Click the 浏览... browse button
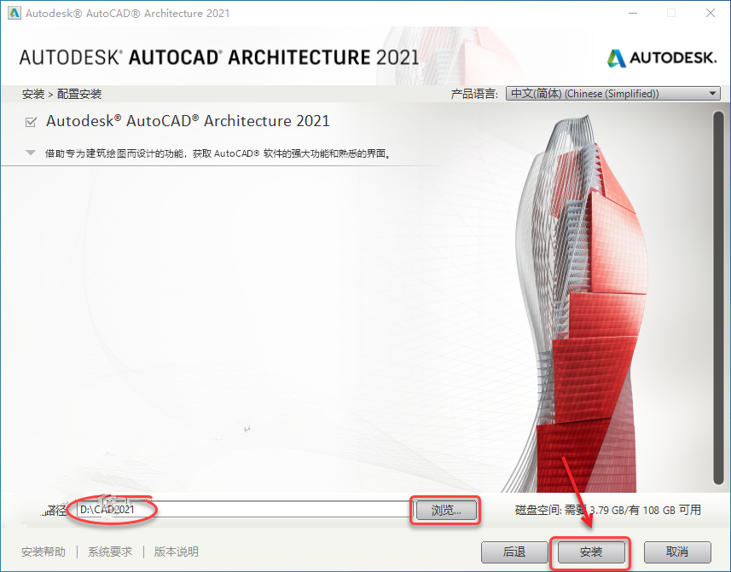 click(446, 511)
